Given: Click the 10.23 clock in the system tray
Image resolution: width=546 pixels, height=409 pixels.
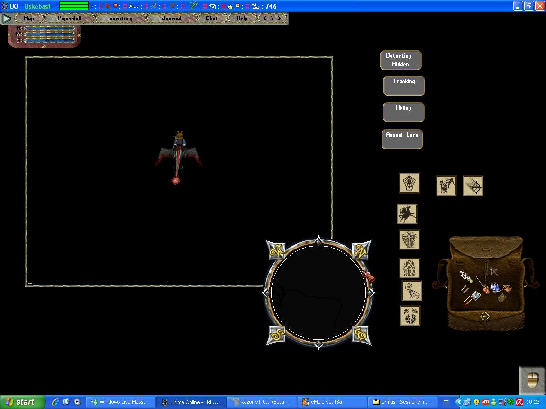Looking at the screenshot, I should coord(533,402).
